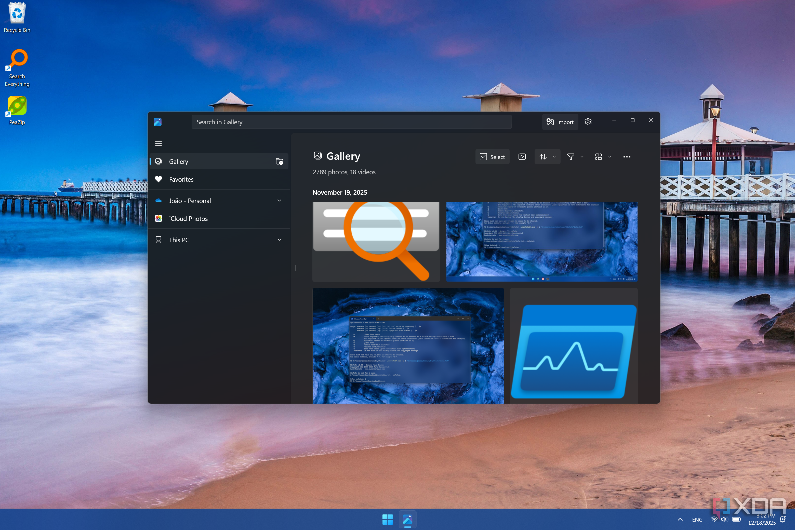Enable selection mode with Select checkbox button

(x=492, y=157)
